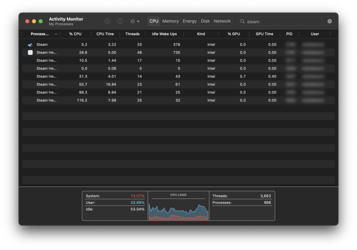This screenshot has height=250, width=357.
Task: Focus the search field containing steam
Action: pyautogui.click(x=286, y=21)
